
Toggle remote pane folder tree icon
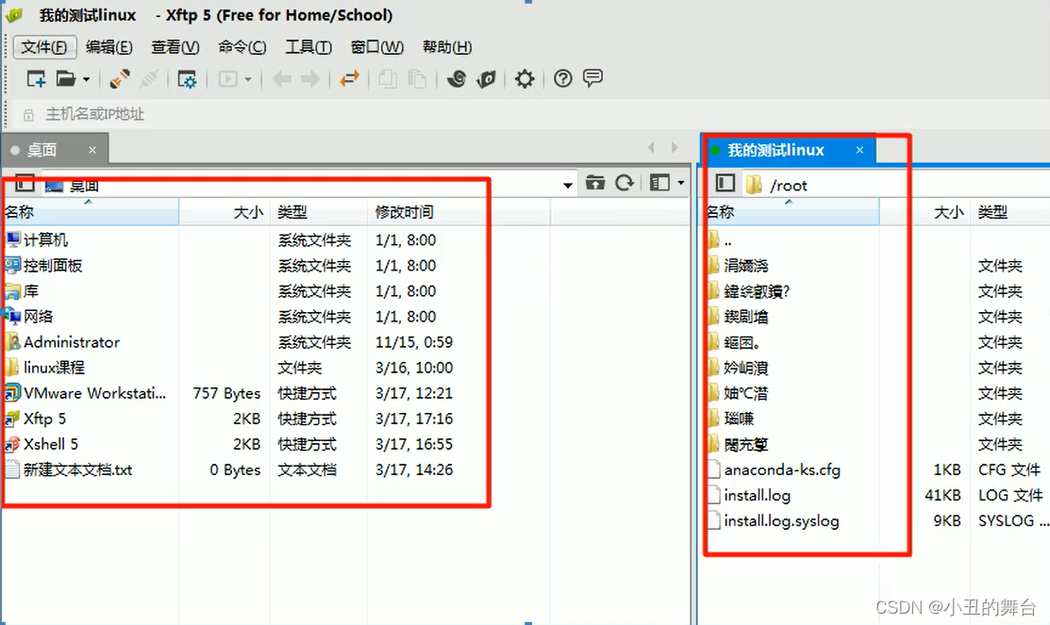[725, 183]
